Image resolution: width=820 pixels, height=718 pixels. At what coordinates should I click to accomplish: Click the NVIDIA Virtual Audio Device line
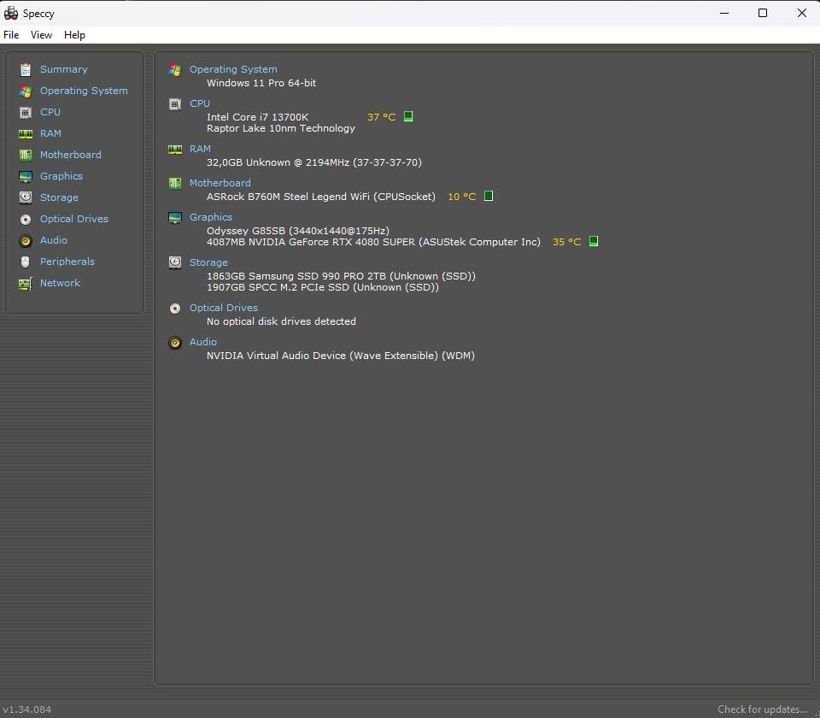point(341,356)
